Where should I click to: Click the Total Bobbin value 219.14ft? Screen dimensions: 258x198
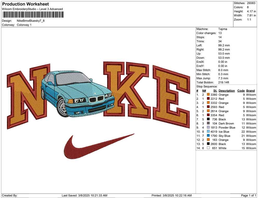(x=224, y=82)
